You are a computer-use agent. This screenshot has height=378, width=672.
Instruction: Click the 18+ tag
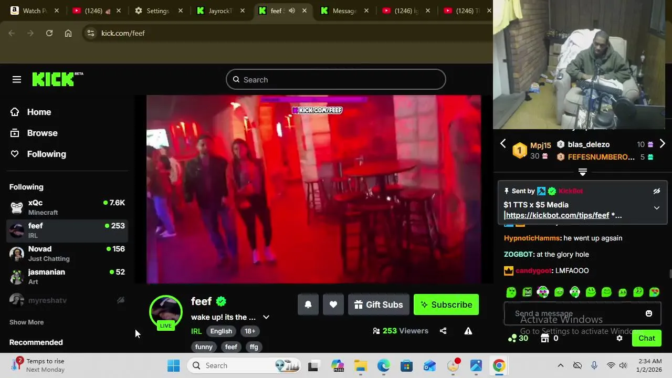click(x=250, y=331)
